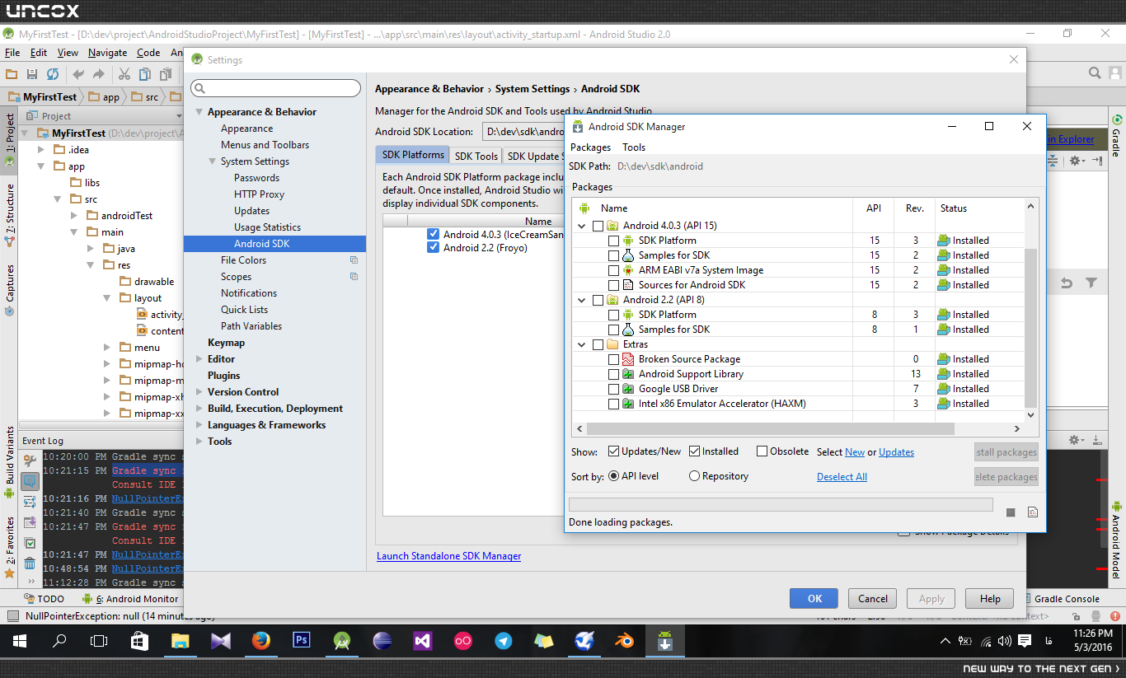Expand the Editor settings section
Viewport: 1126px width, 678px height.
pyautogui.click(x=199, y=359)
